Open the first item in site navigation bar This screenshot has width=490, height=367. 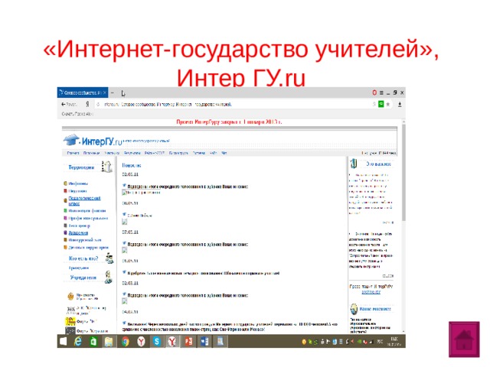tap(73, 153)
